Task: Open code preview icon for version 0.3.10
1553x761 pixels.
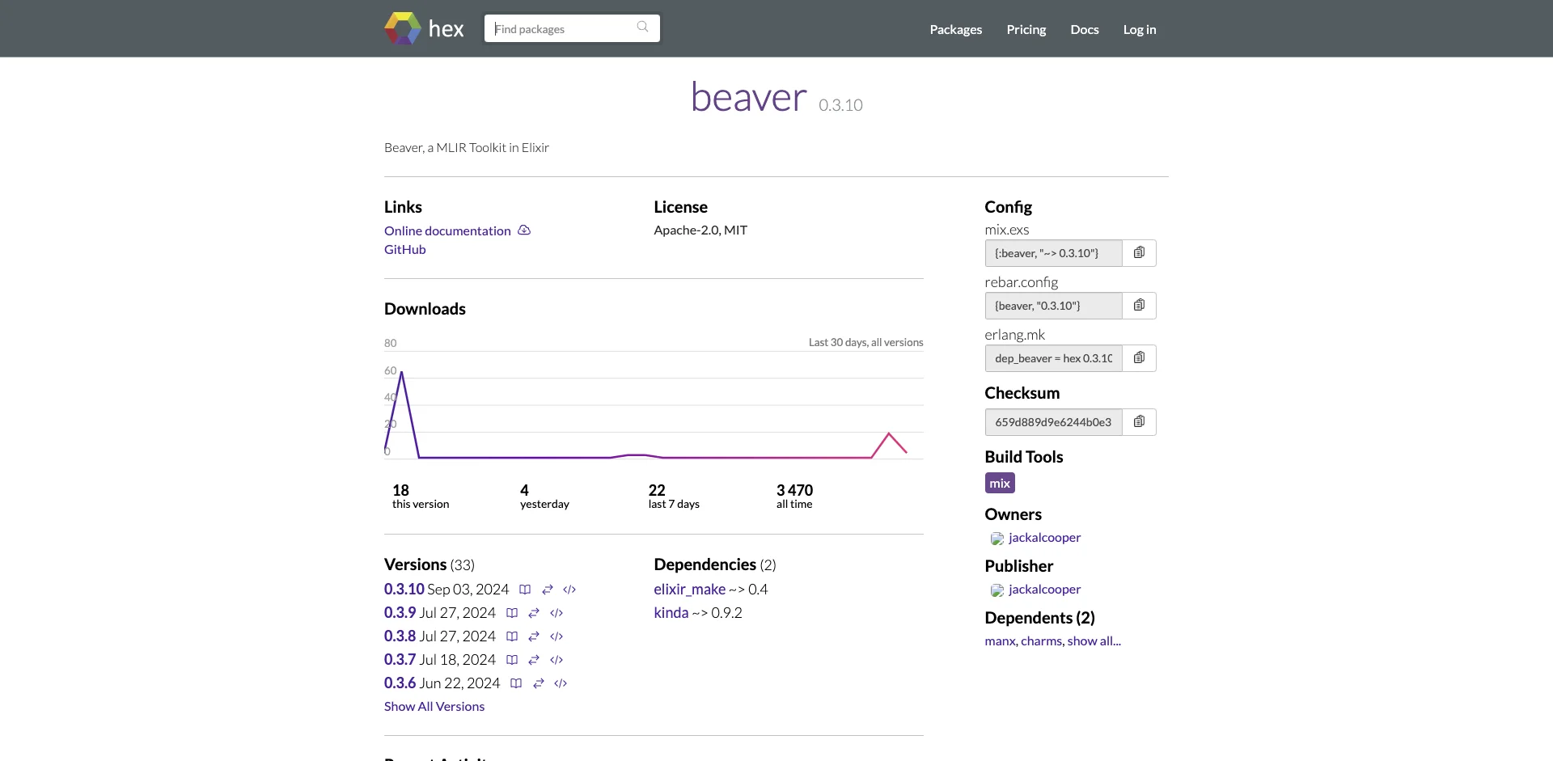Action: click(x=569, y=590)
